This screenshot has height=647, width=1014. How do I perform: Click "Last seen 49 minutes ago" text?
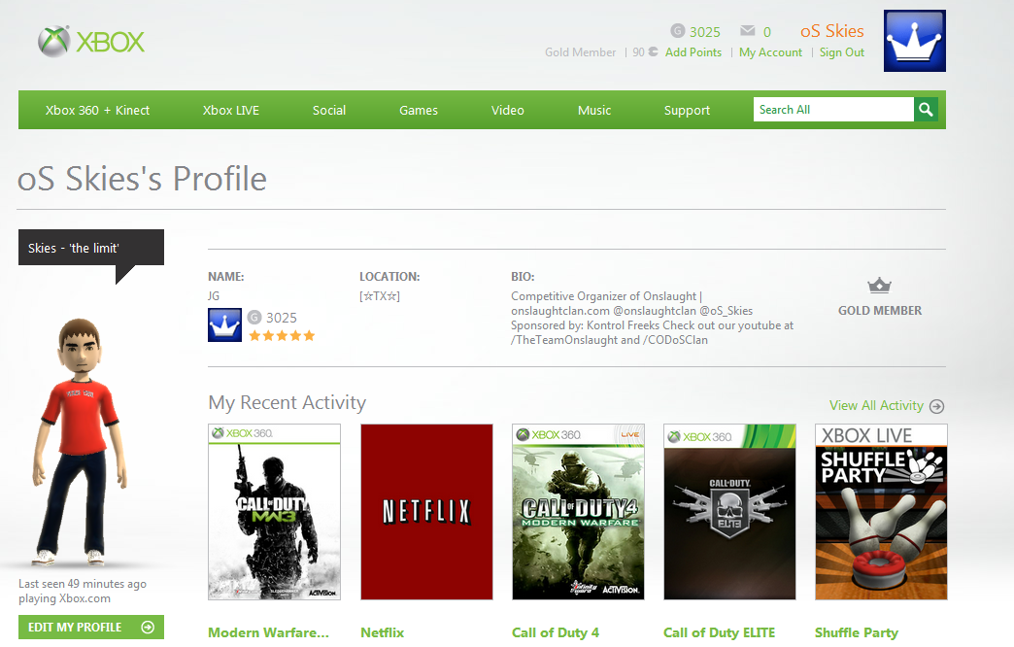[x=83, y=584]
